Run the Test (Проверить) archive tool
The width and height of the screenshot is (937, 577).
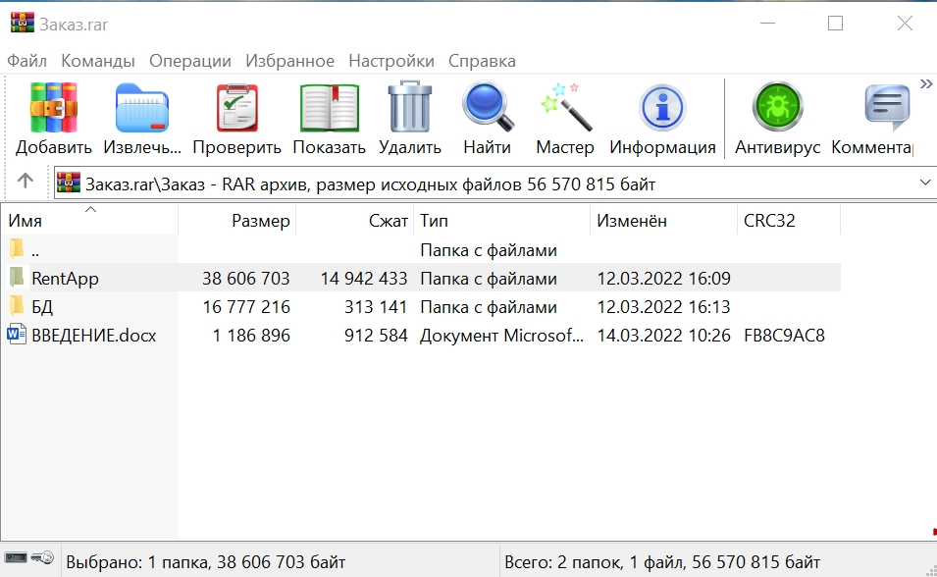click(236, 108)
